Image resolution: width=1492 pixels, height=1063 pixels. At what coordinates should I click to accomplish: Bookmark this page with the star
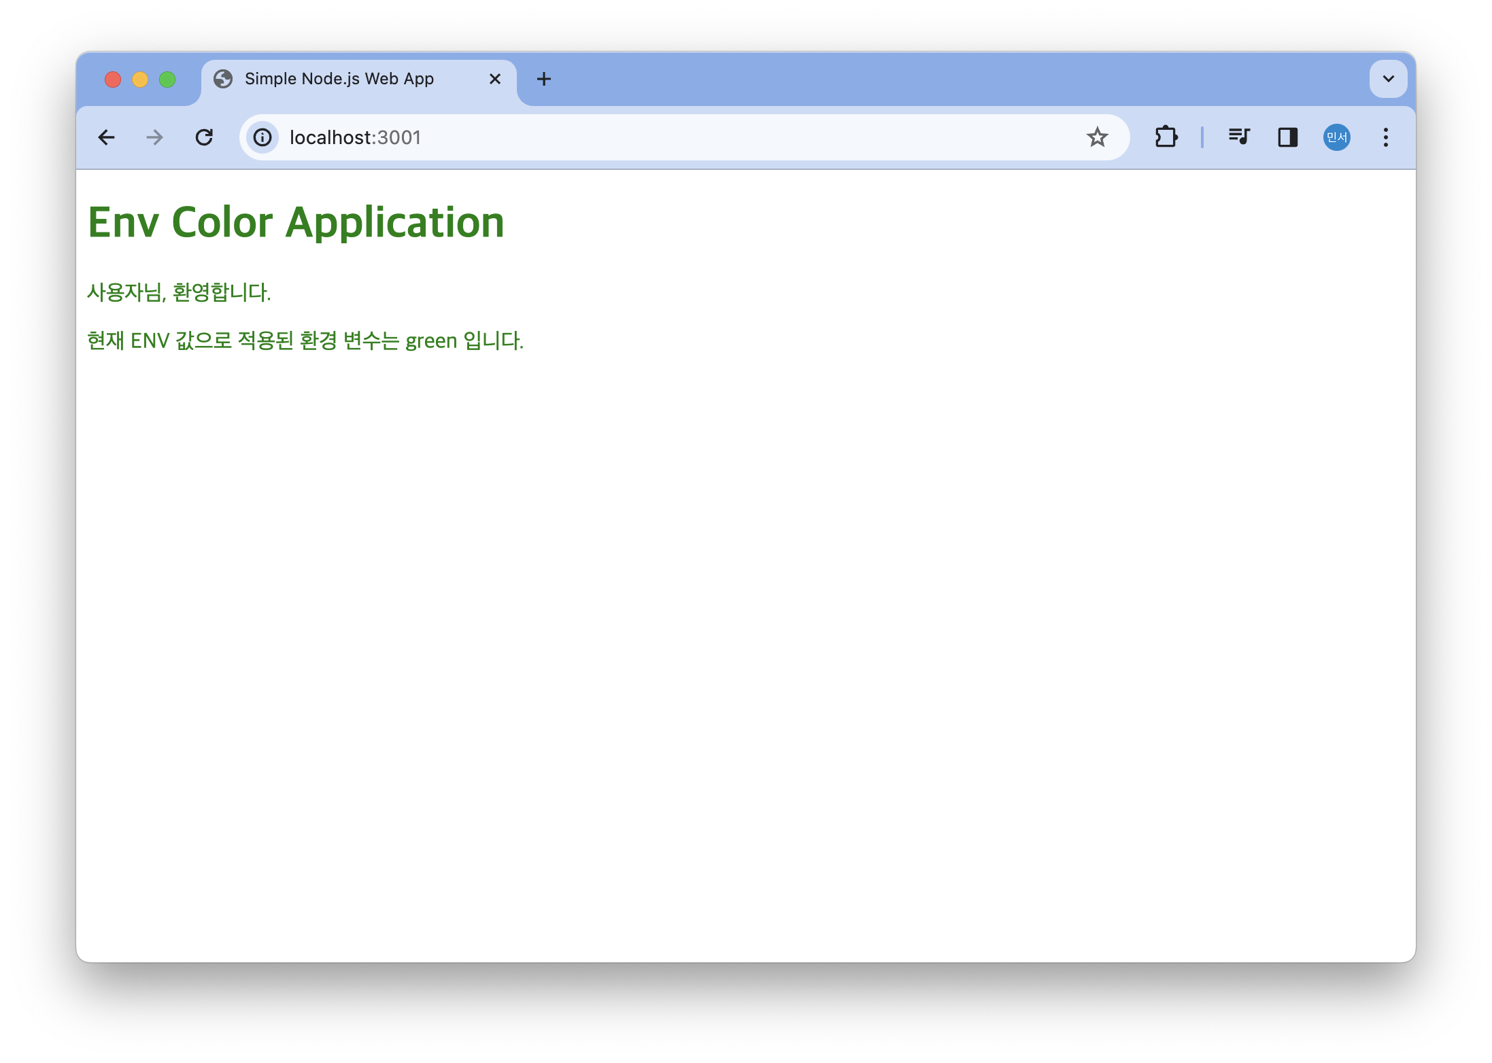1097,137
